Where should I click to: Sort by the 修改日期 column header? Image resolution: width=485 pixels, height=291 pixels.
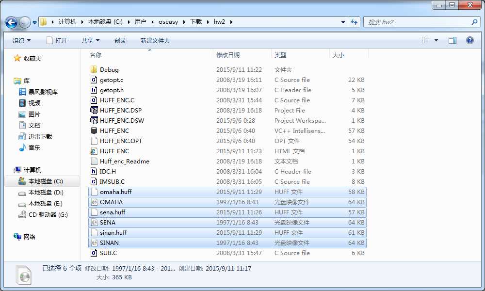(x=228, y=55)
